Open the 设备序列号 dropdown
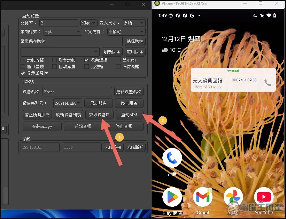Image resolution: width=286 pixels, height=219 pixels. pos(68,103)
